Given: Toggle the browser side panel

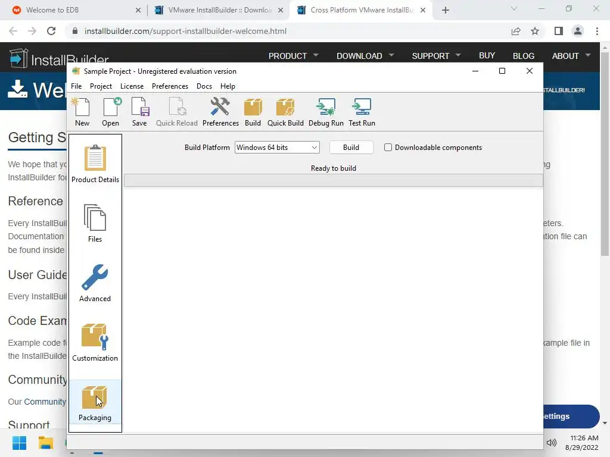Looking at the screenshot, I should (559, 31).
